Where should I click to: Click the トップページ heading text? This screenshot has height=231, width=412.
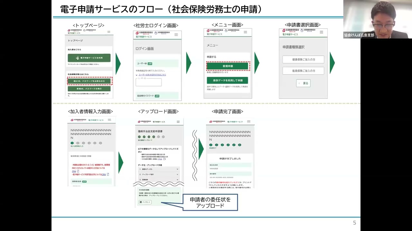coord(75,41)
